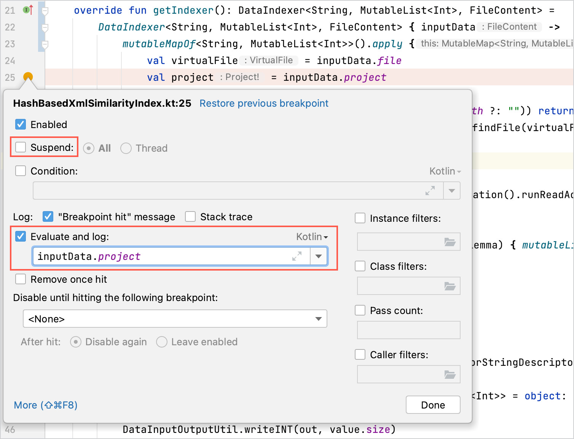Expand the <None> breakpoint dependency dropdown
The image size is (574, 439).
[x=319, y=319]
